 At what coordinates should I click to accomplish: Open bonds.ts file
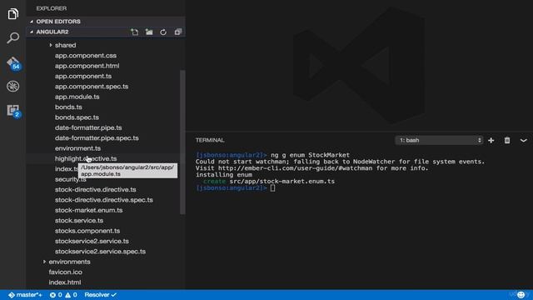68,107
